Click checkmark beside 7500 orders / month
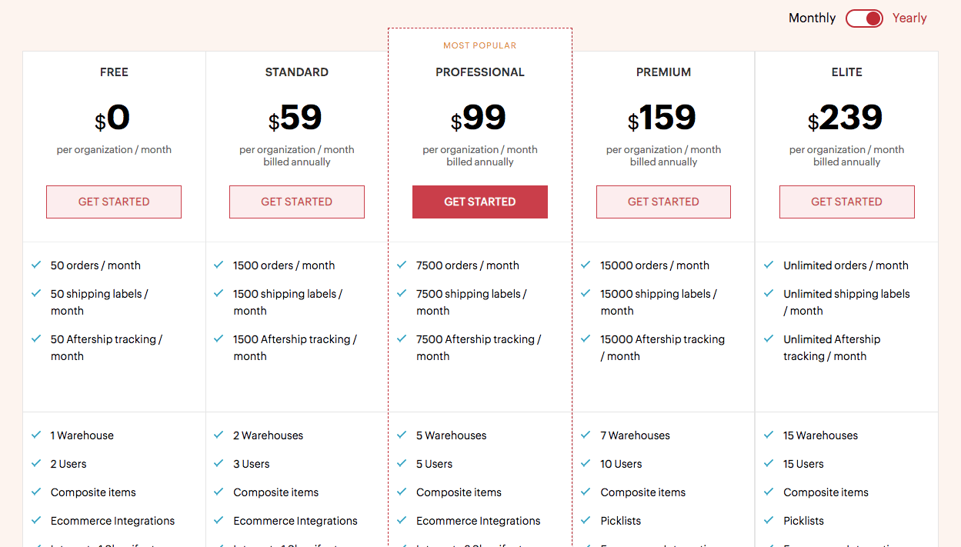The height and width of the screenshot is (547, 961). pyautogui.click(x=402, y=265)
